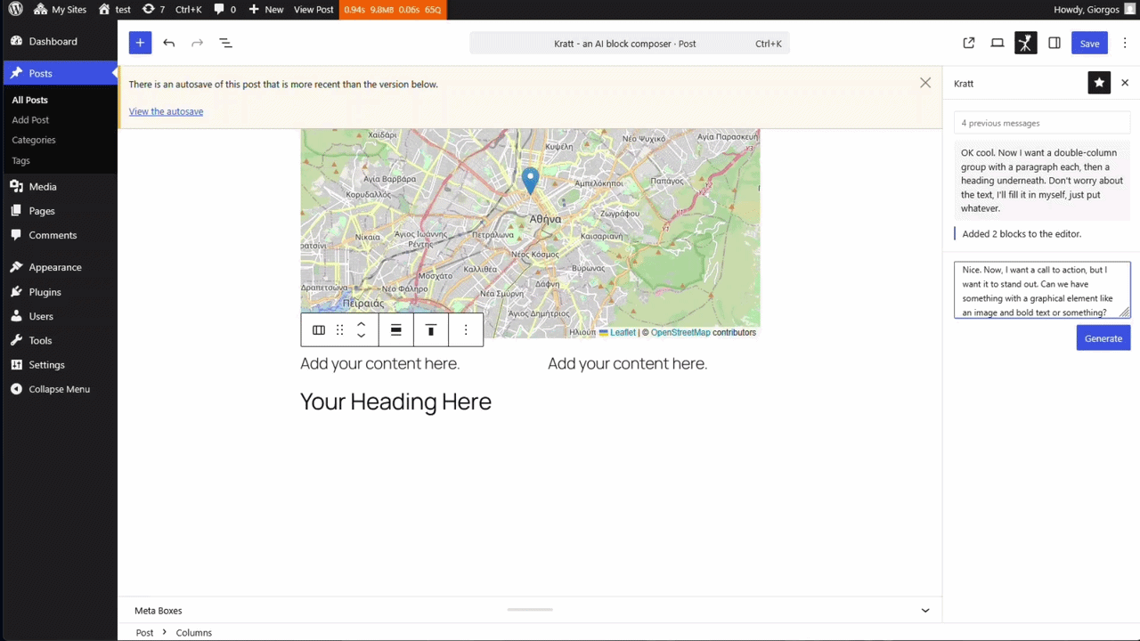Open the test site menu
Viewport: 1140px width, 641px height.
click(114, 9)
